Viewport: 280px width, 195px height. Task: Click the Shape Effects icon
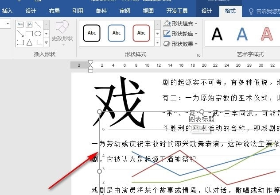coord(167,44)
